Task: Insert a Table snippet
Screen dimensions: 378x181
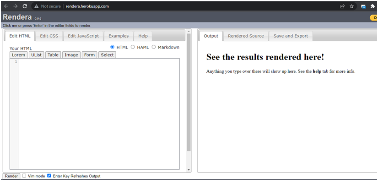Action: tap(53, 55)
